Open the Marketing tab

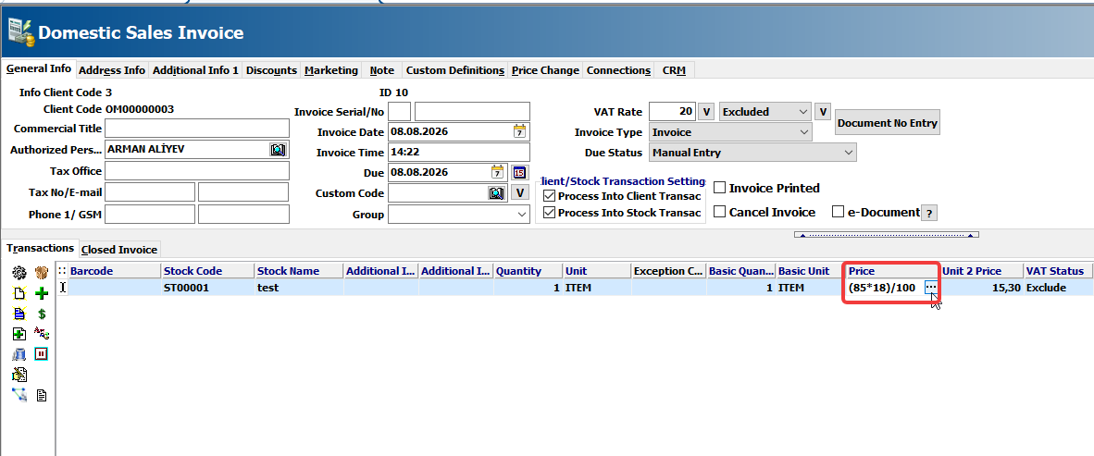[331, 70]
